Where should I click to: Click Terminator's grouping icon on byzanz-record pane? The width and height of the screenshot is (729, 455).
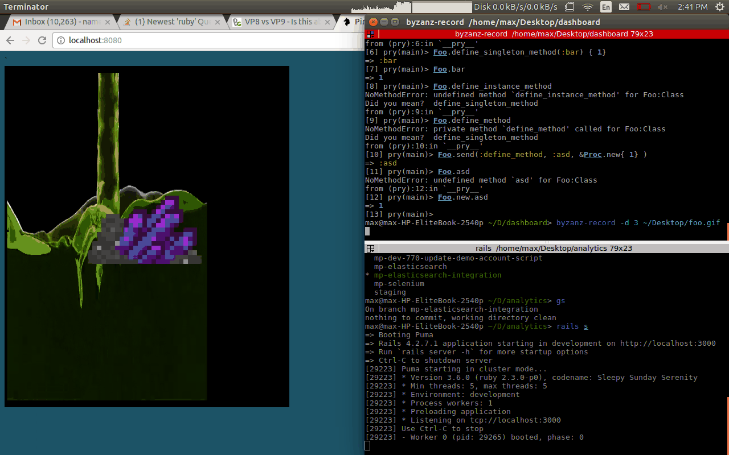point(370,34)
